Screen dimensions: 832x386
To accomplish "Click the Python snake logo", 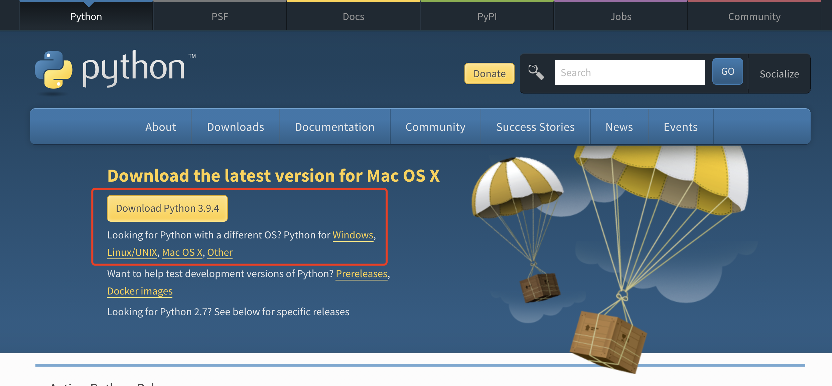I will click(53, 70).
